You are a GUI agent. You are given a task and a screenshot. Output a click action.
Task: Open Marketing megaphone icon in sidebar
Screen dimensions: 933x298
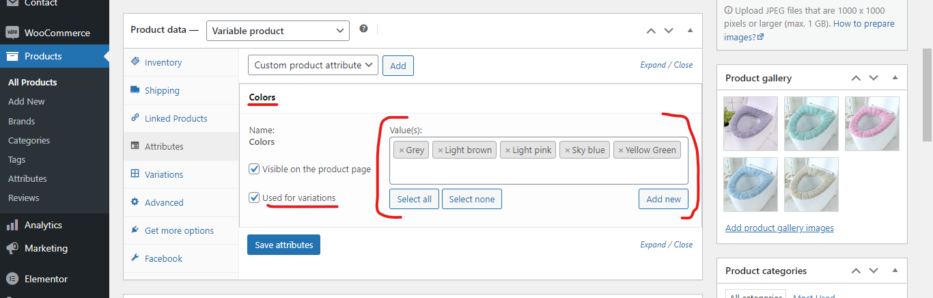click(x=12, y=248)
